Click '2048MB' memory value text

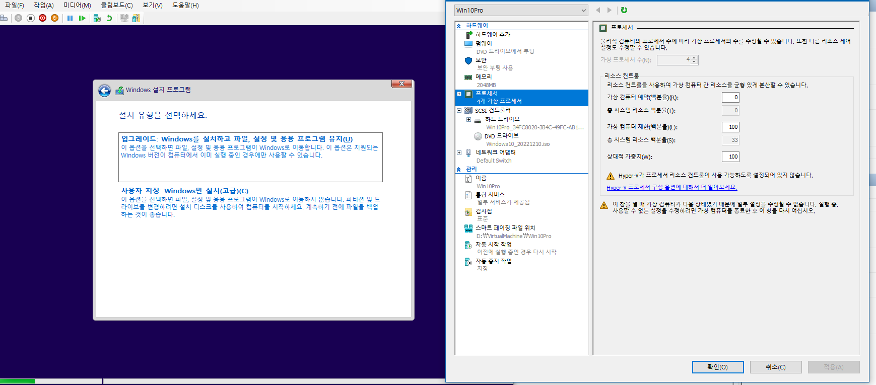coord(486,85)
